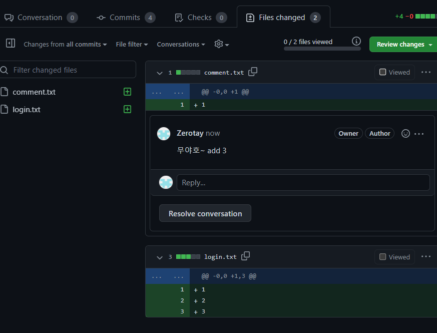Image resolution: width=437 pixels, height=333 pixels.
Task: Click the login.txt diffstat squares
Action: pyautogui.click(x=188, y=257)
